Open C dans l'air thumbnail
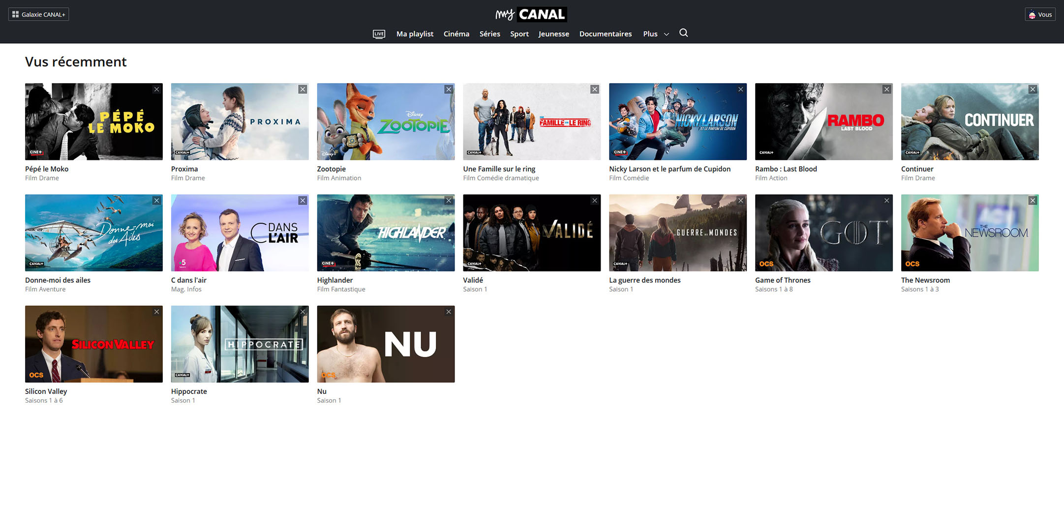Viewport: 1064px width, 531px height. (x=240, y=233)
